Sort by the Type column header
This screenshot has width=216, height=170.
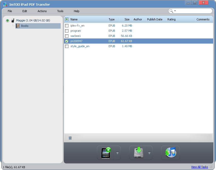click(x=113, y=19)
